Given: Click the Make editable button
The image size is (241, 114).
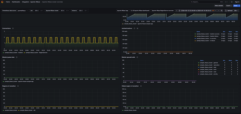Looking at the screenshot, I should pos(219,6).
